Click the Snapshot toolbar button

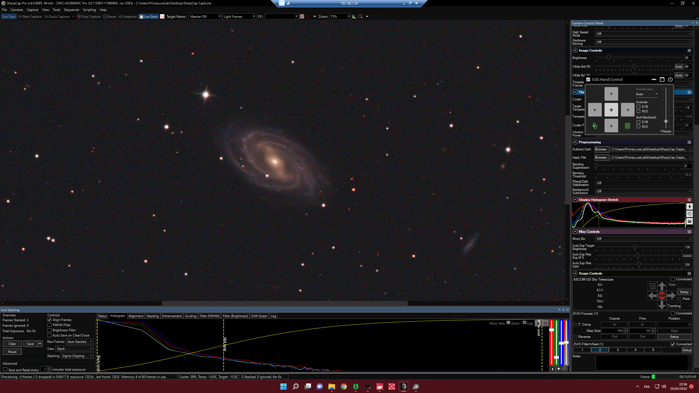tap(128, 16)
